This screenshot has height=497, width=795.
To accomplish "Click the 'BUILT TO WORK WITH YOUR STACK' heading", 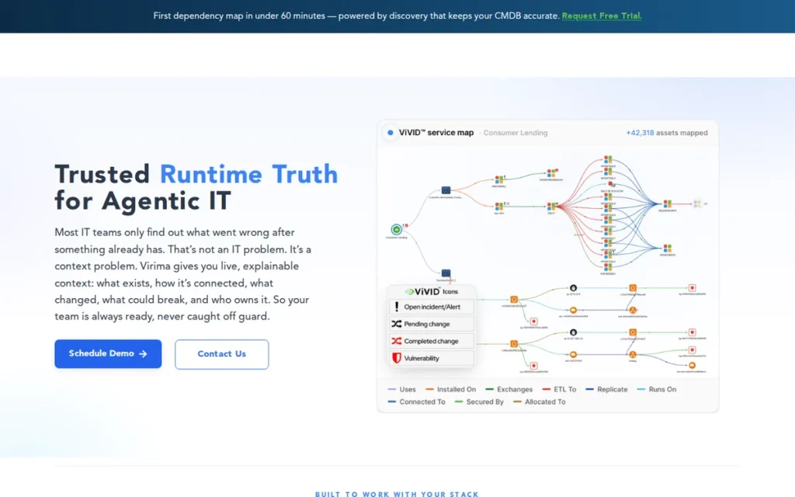I will (397, 493).
